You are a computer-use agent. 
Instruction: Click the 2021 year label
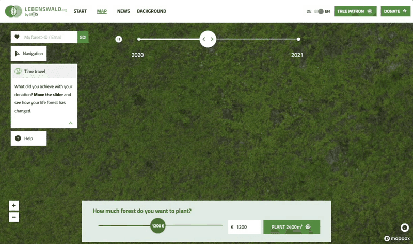(x=297, y=55)
